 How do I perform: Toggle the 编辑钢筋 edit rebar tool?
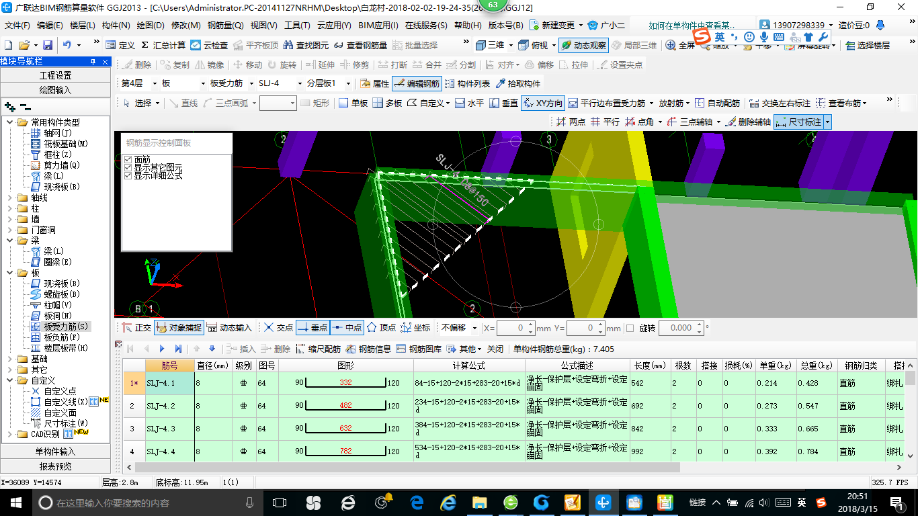417,83
